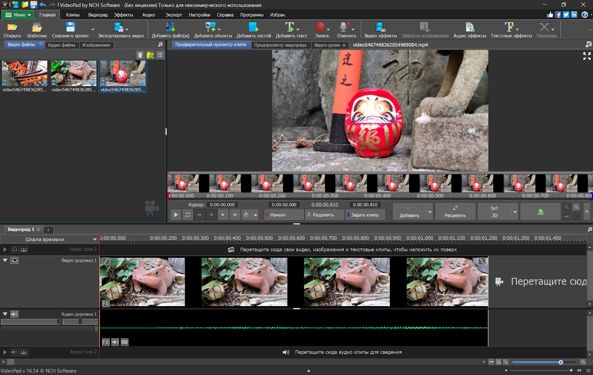Open Сохранить проект dropdown arrow
Image resolution: width=593 pixels, height=375 pixels.
[93, 30]
